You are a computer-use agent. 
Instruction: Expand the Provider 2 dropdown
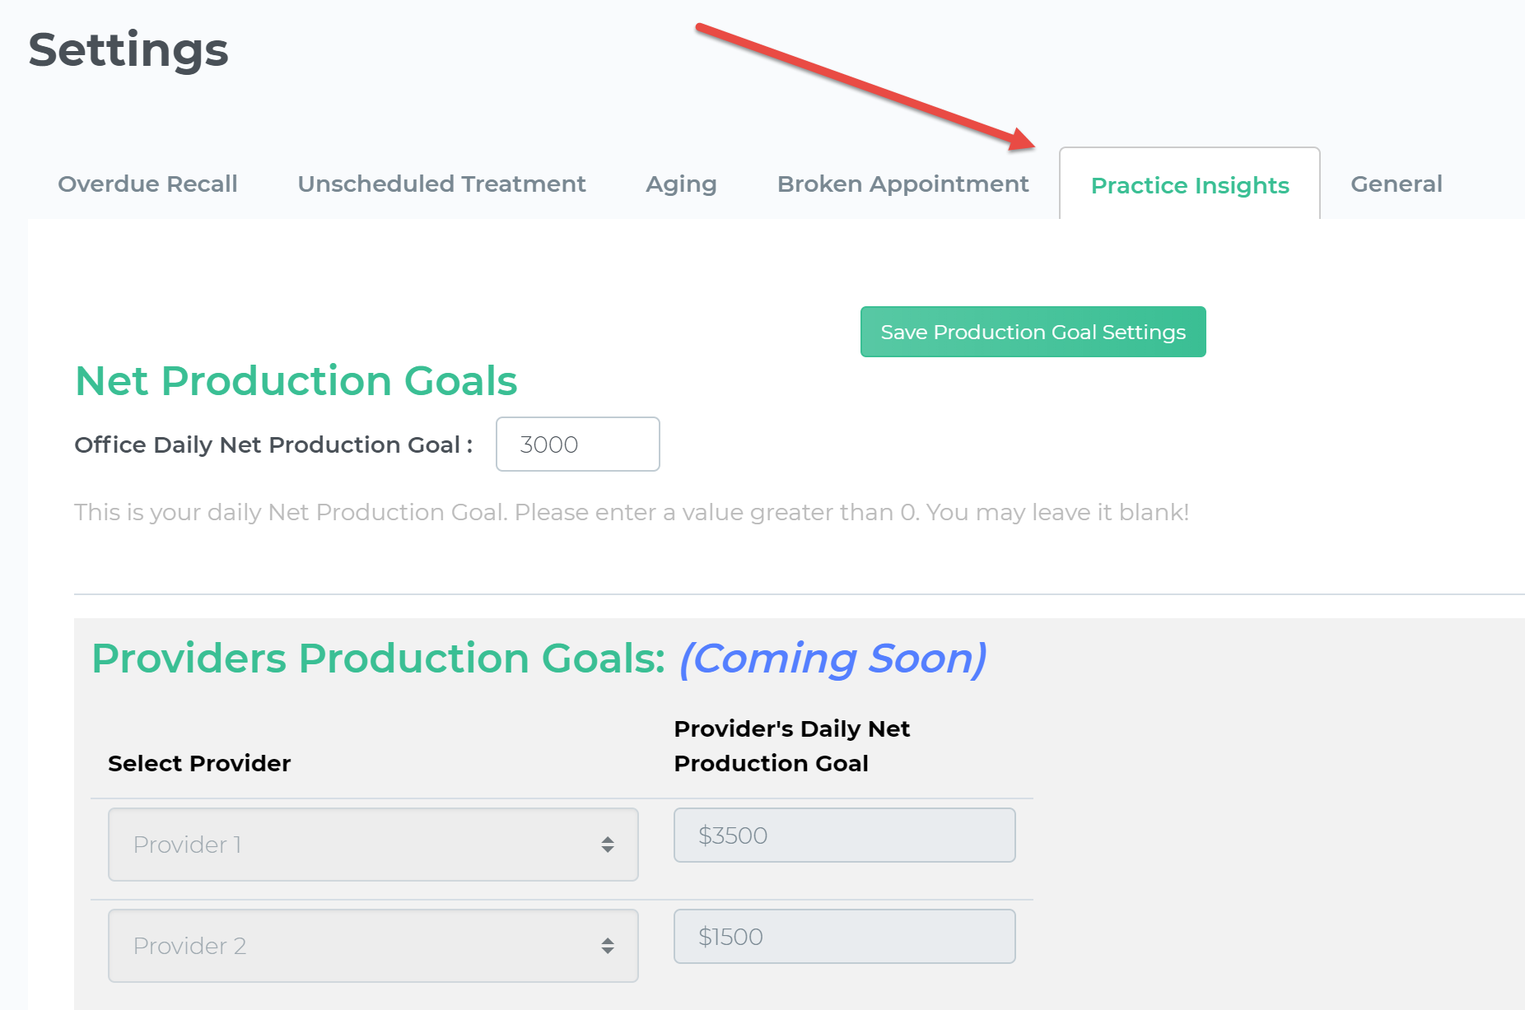click(372, 946)
